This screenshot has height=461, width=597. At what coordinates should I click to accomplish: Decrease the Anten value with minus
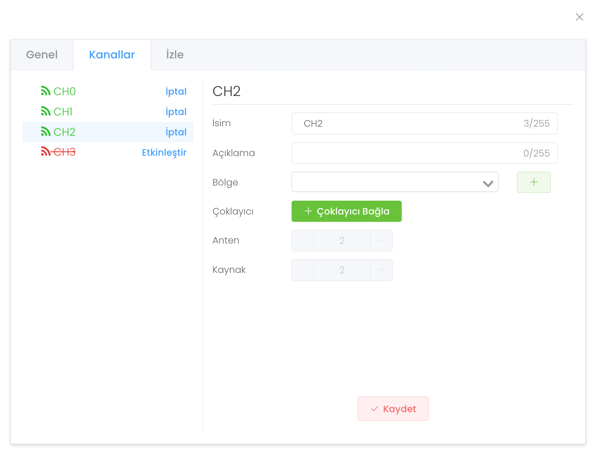(303, 240)
